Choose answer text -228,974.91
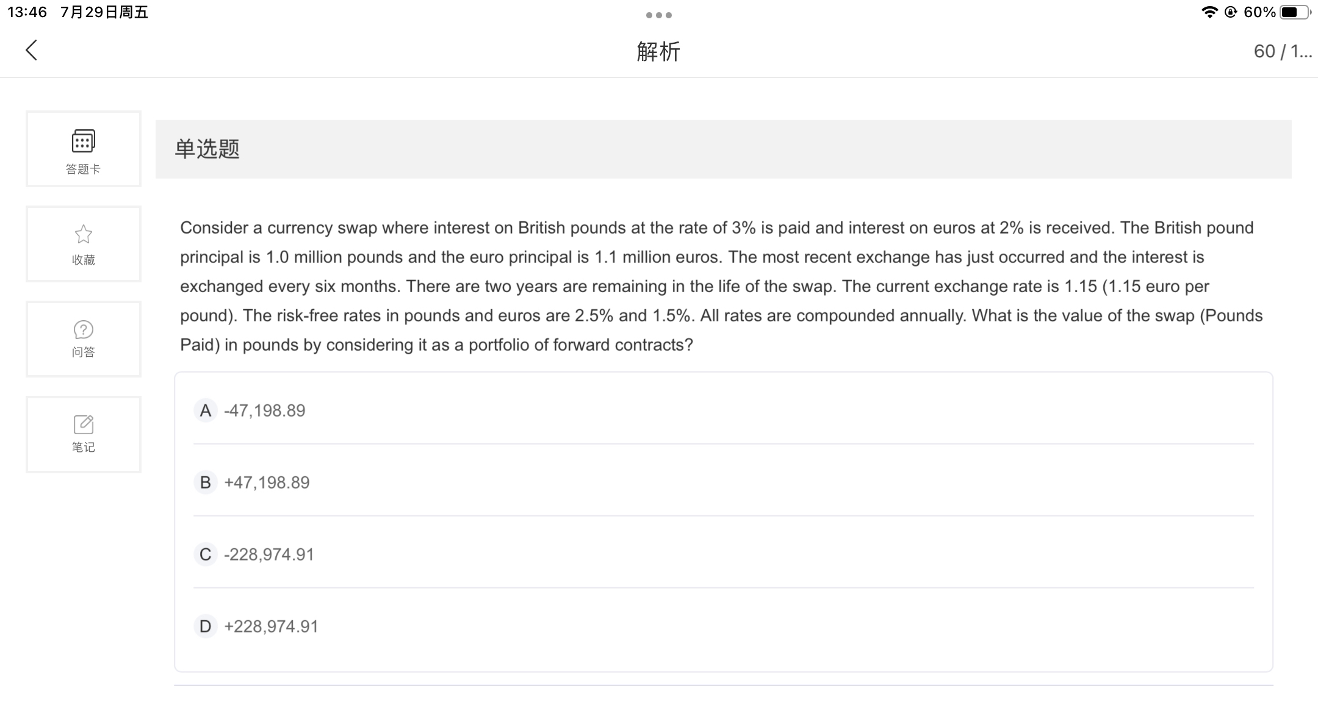Screen dimensions: 1318x705 (x=269, y=554)
